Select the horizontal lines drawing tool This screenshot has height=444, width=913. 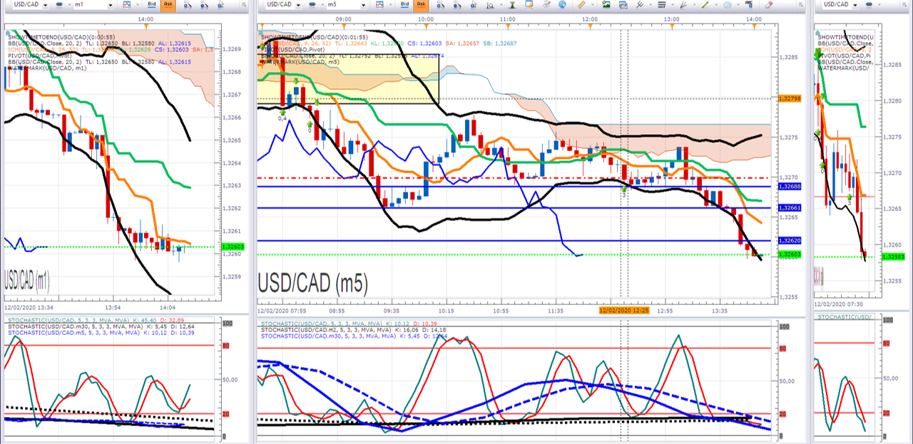[662, 5]
